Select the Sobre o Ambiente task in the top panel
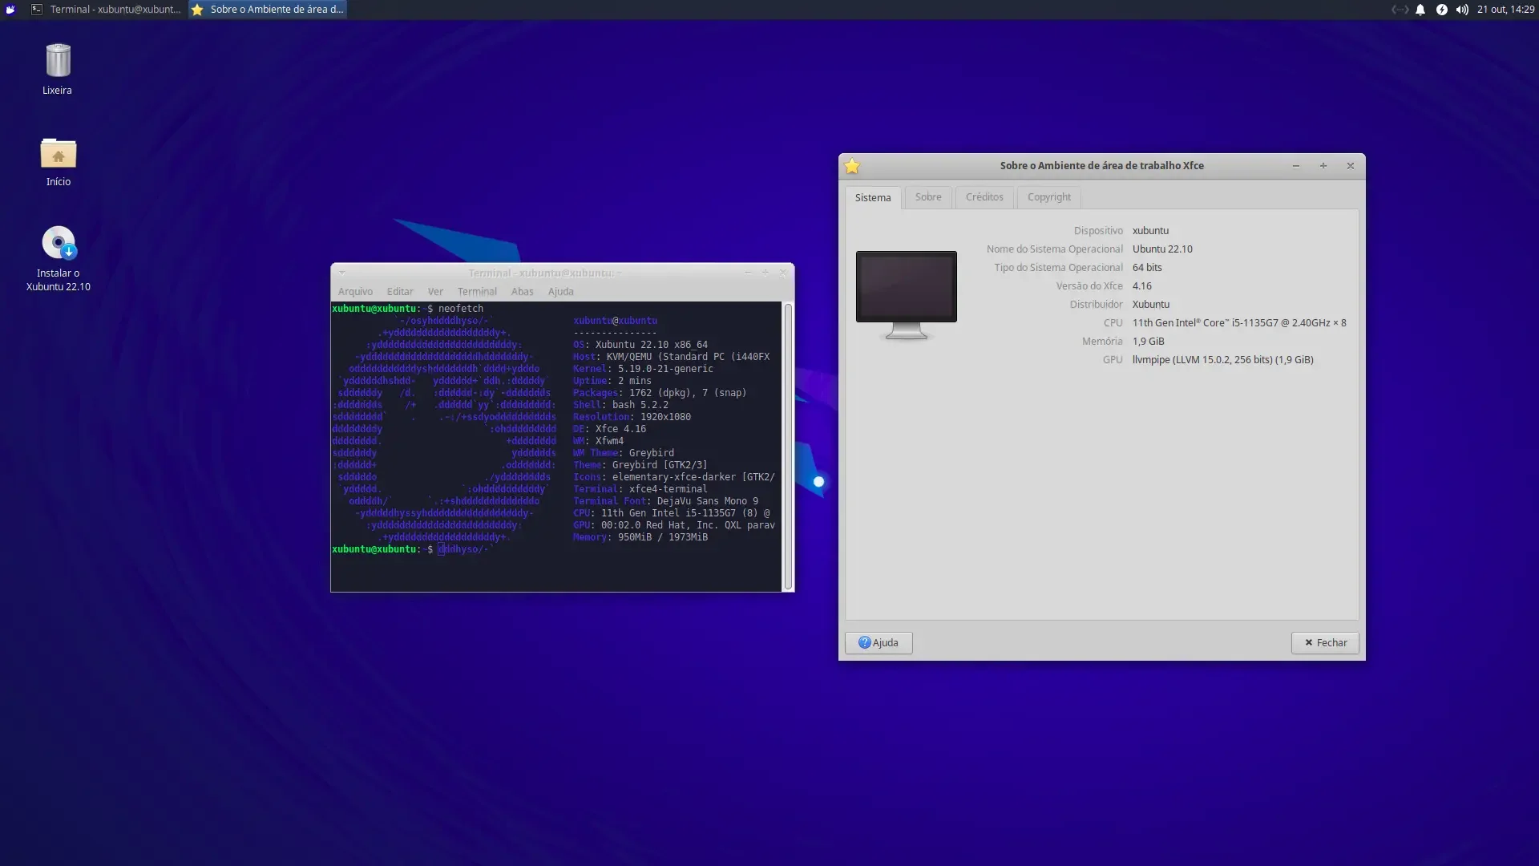1539x866 pixels. coord(268,10)
